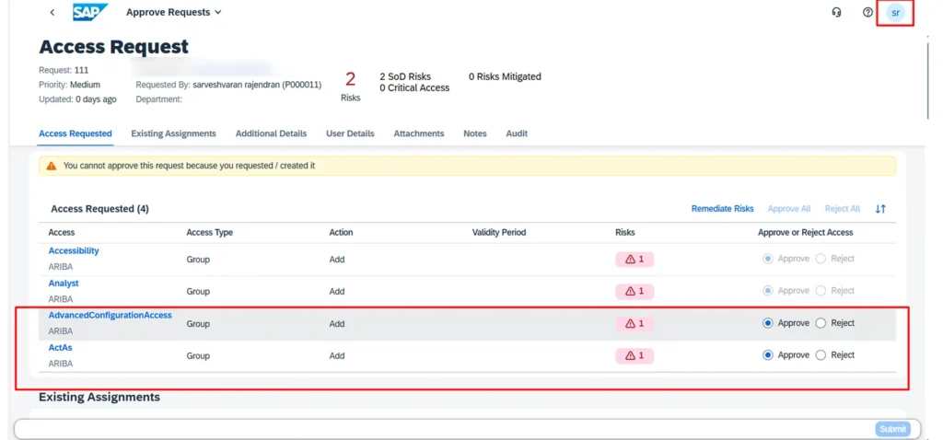Click the Remediate Risks link

pyautogui.click(x=722, y=209)
